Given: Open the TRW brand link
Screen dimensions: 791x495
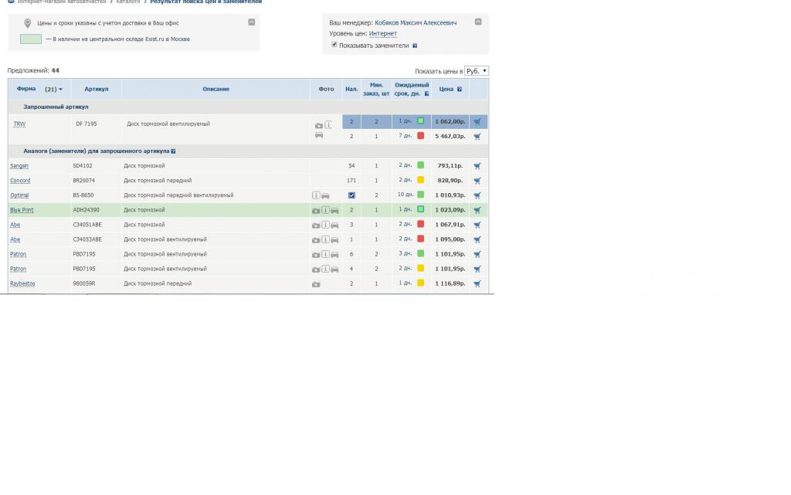Looking at the screenshot, I should tap(19, 124).
